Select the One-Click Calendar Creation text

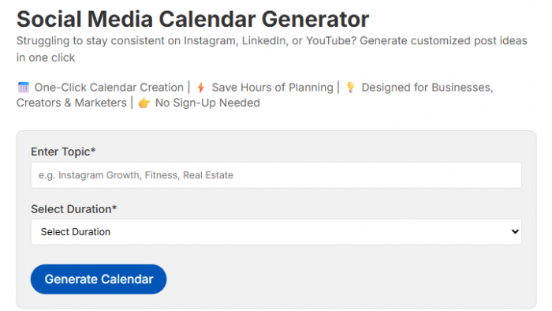tap(109, 88)
